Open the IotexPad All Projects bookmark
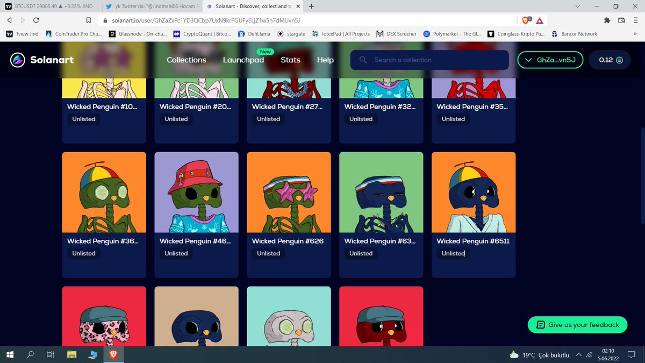Viewport: 645px width, 363px height. [341, 33]
